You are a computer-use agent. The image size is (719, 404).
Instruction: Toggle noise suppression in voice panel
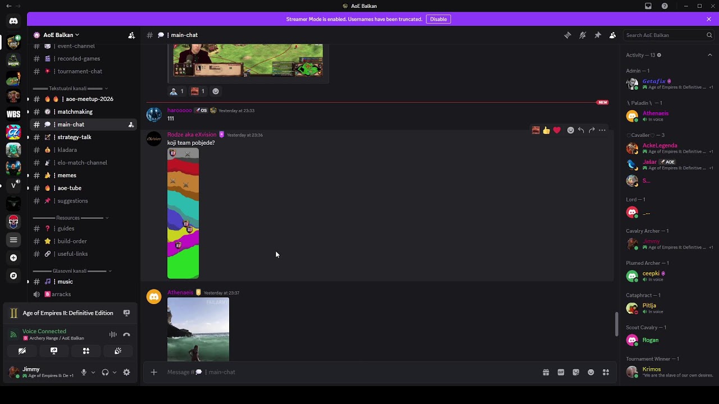pos(113,334)
